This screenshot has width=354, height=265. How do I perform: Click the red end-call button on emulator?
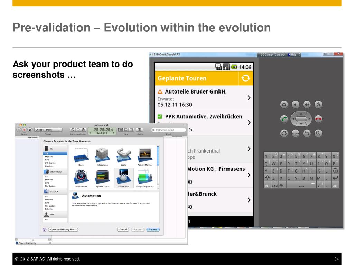tap(318, 119)
